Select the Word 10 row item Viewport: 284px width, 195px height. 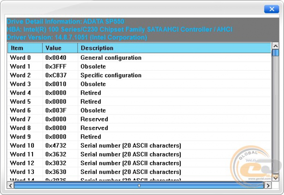click(22, 145)
